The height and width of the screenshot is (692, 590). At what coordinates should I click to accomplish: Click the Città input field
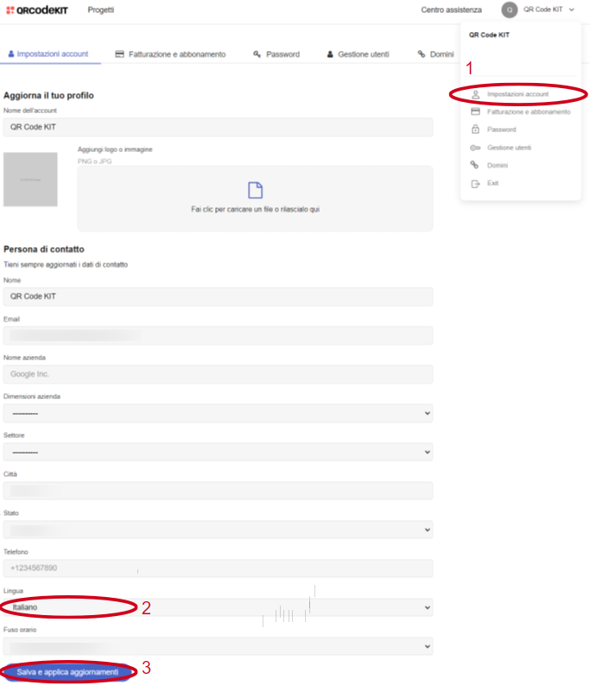[x=218, y=491]
